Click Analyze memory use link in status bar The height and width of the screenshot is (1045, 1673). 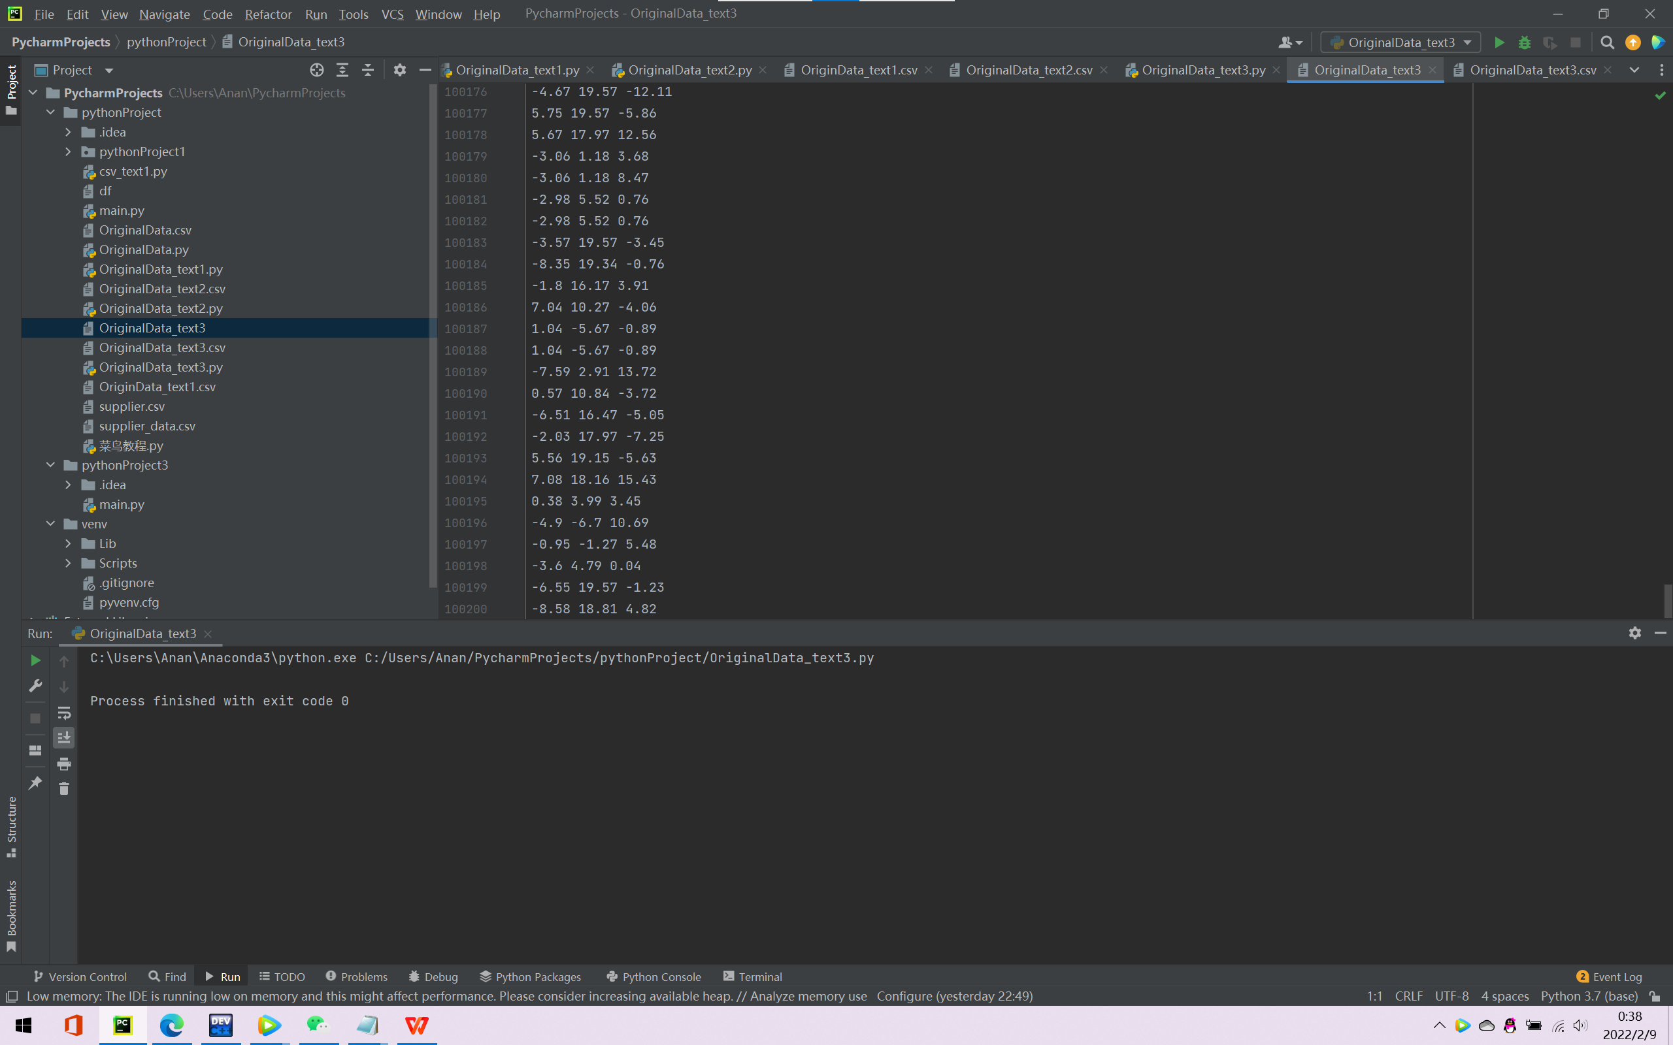click(808, 996)
